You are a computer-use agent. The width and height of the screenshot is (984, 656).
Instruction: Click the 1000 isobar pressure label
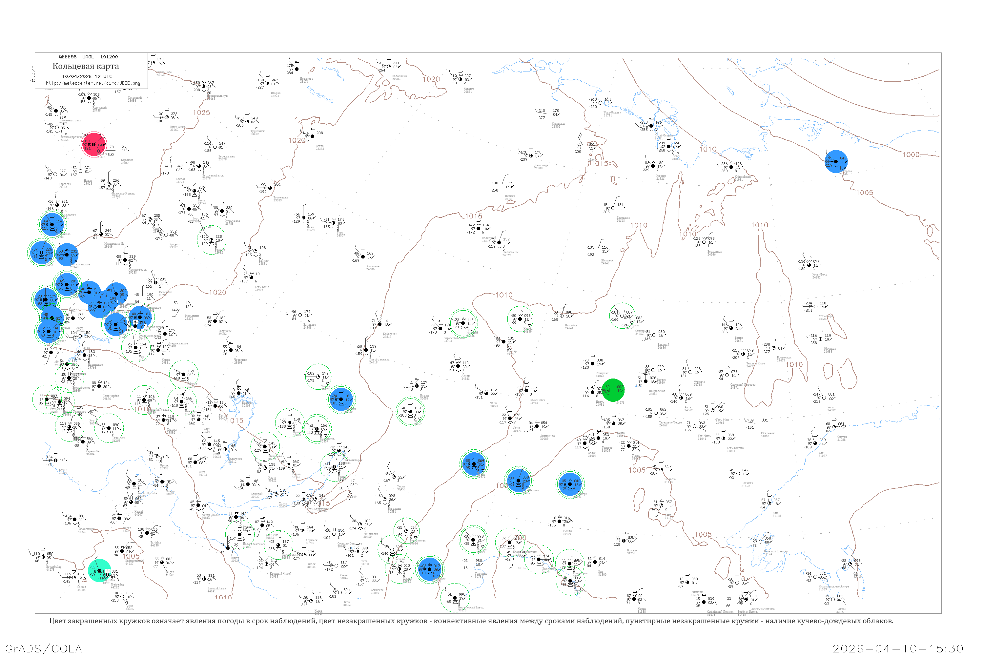click(x=911, y=155)
